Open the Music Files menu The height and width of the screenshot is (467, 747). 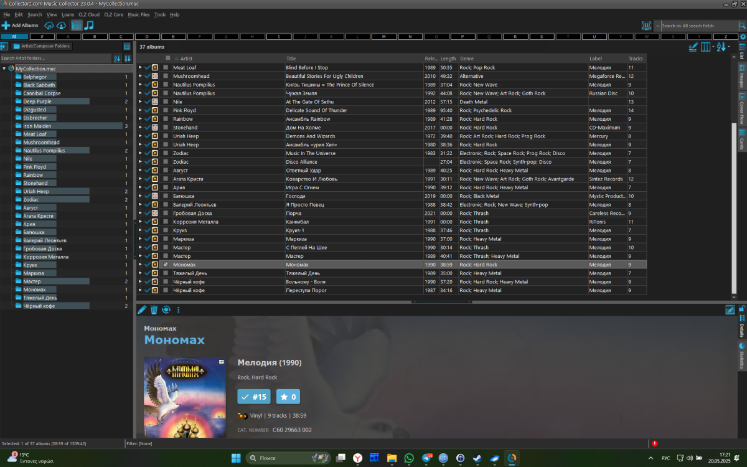click(x=139, y=14)
